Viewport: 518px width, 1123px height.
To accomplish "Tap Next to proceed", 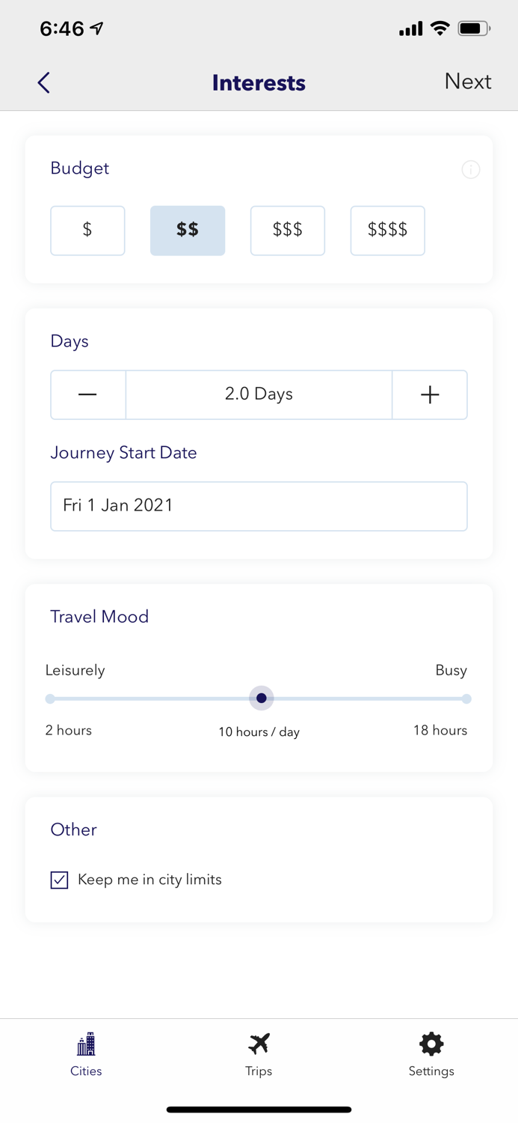I will [468, 82].
